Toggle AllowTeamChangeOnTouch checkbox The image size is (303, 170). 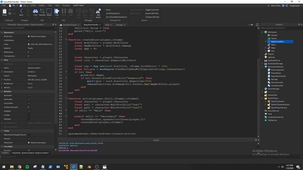(29, 135)
